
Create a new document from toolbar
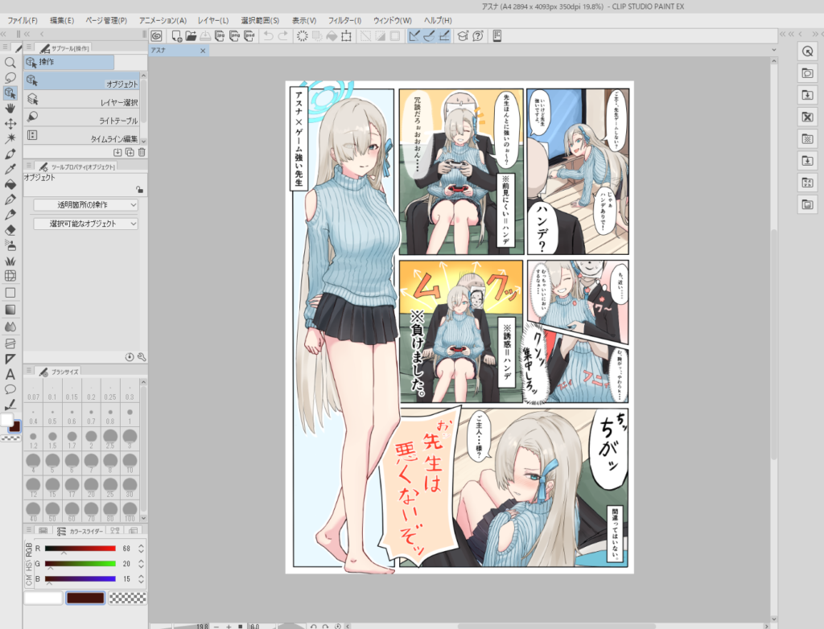pos(176,35)
